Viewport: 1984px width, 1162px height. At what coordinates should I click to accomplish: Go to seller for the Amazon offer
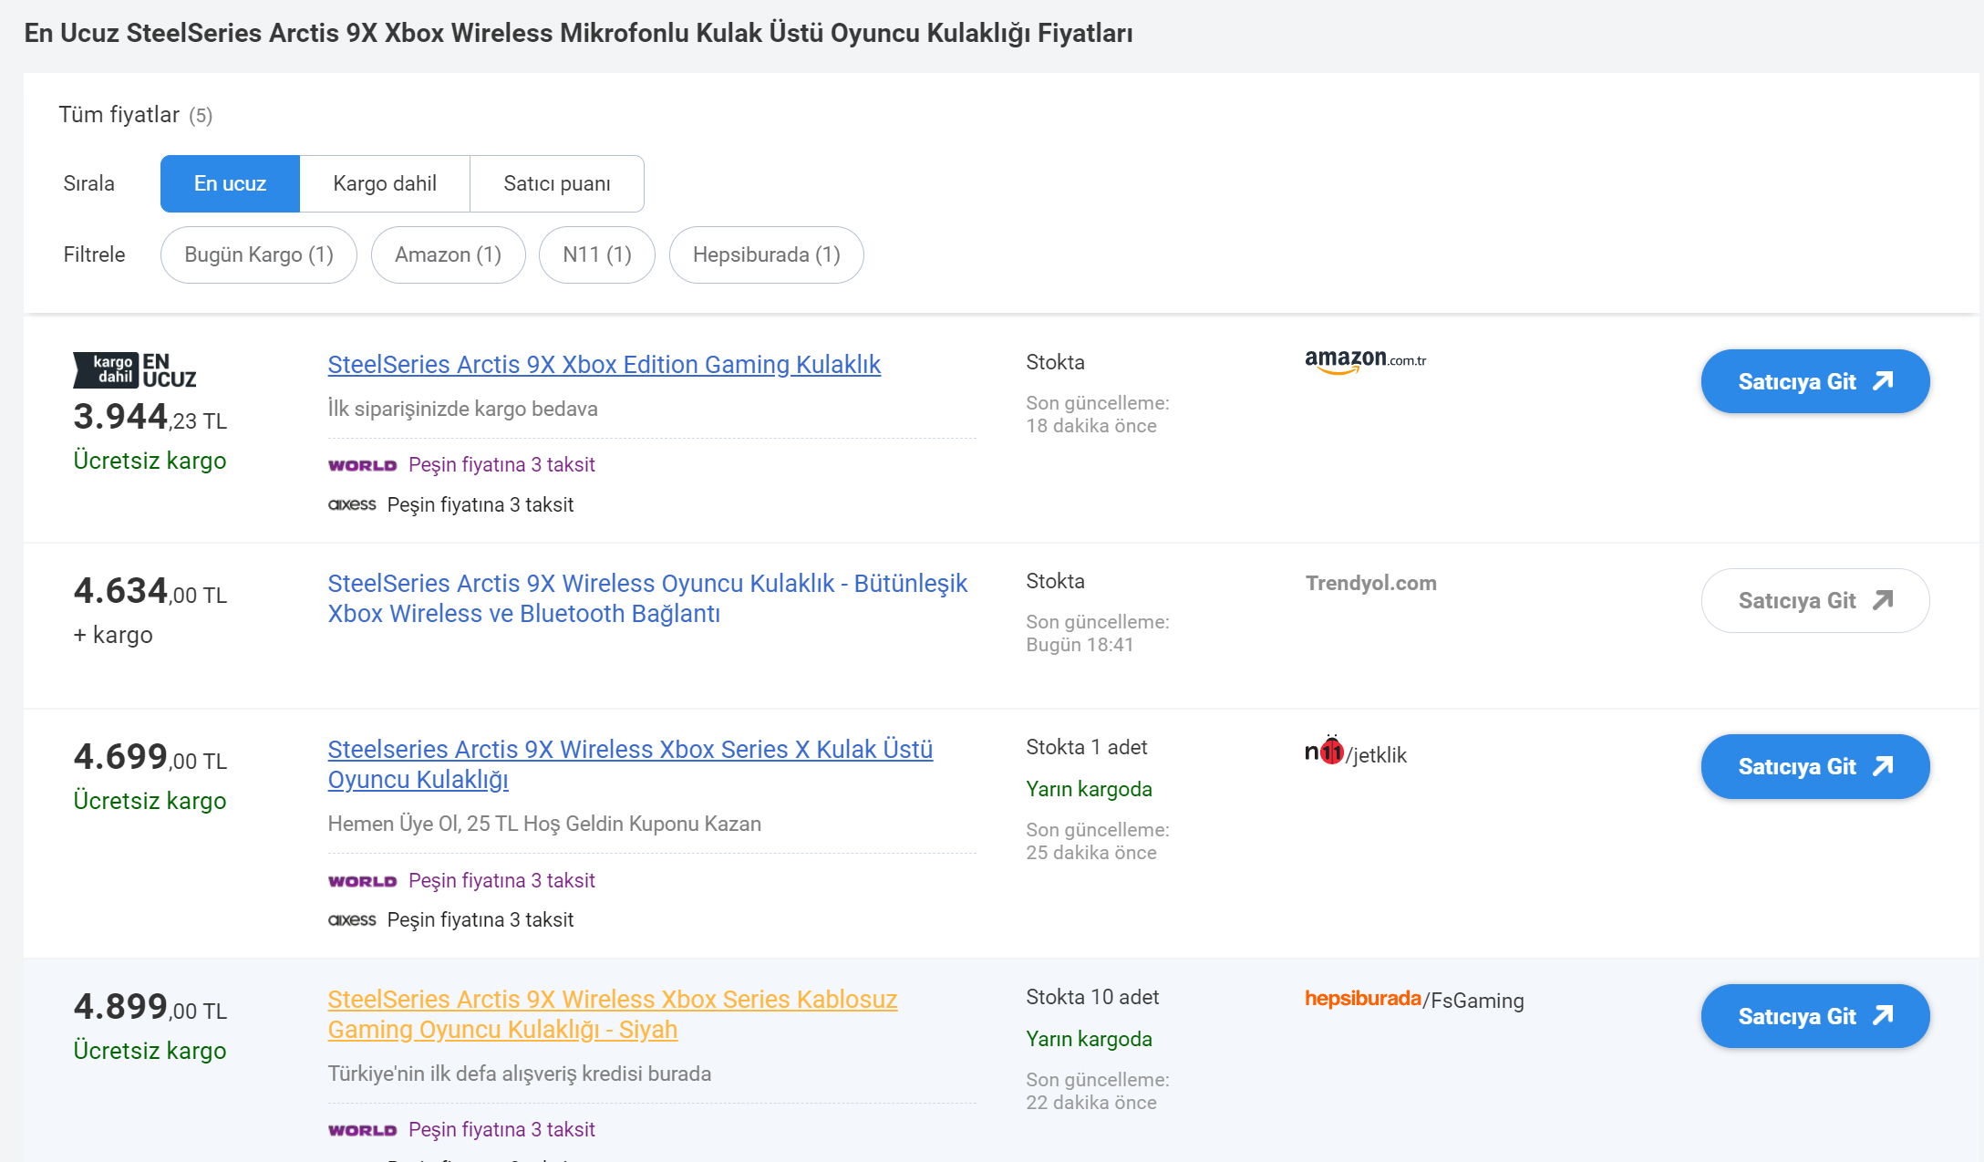pyautogui.click(x=1815, y=381)
